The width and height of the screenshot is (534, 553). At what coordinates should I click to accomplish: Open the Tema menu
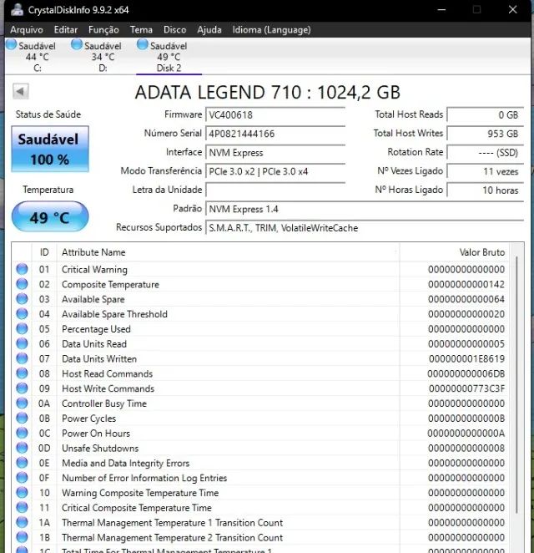pos(141,29)
